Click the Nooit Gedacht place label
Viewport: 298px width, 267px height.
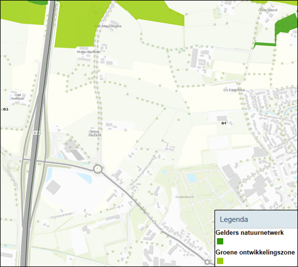click(x=95, y=133)
